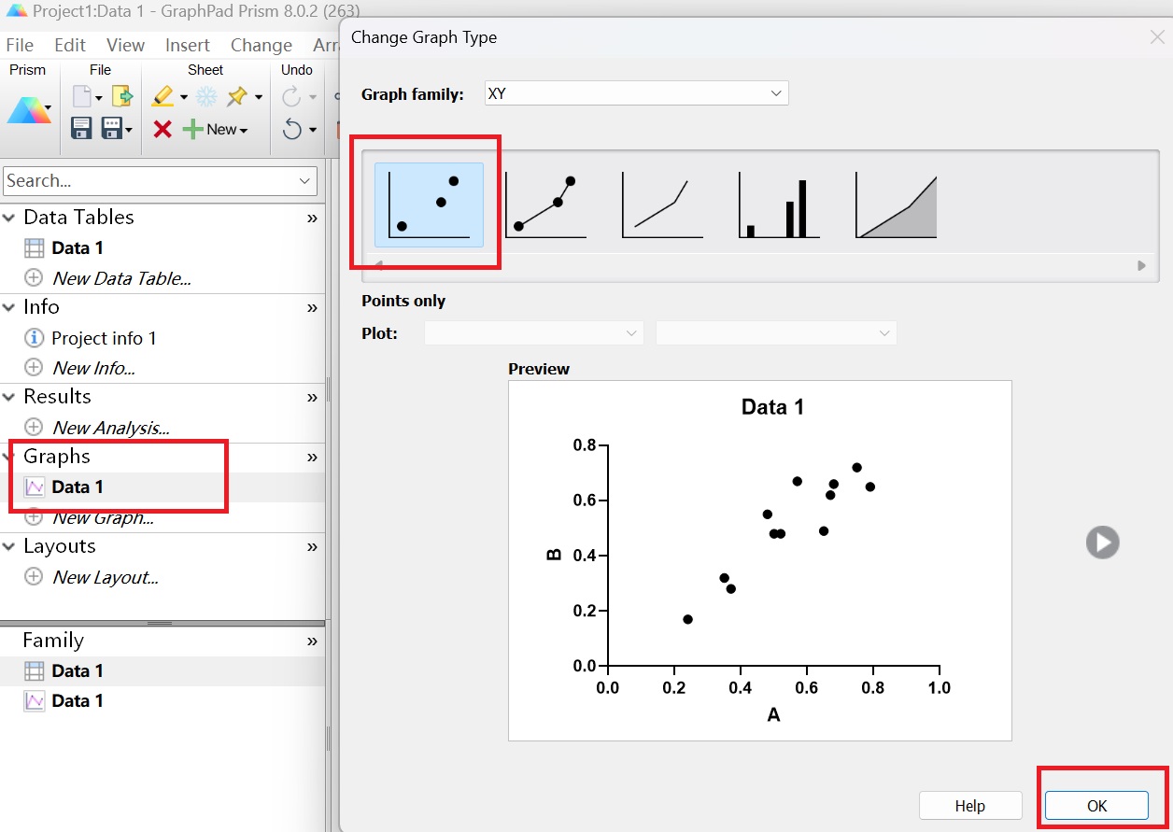Open the navigator Search dropdown
Viewport: 1173px width, 832px height.
coord(305,181)
